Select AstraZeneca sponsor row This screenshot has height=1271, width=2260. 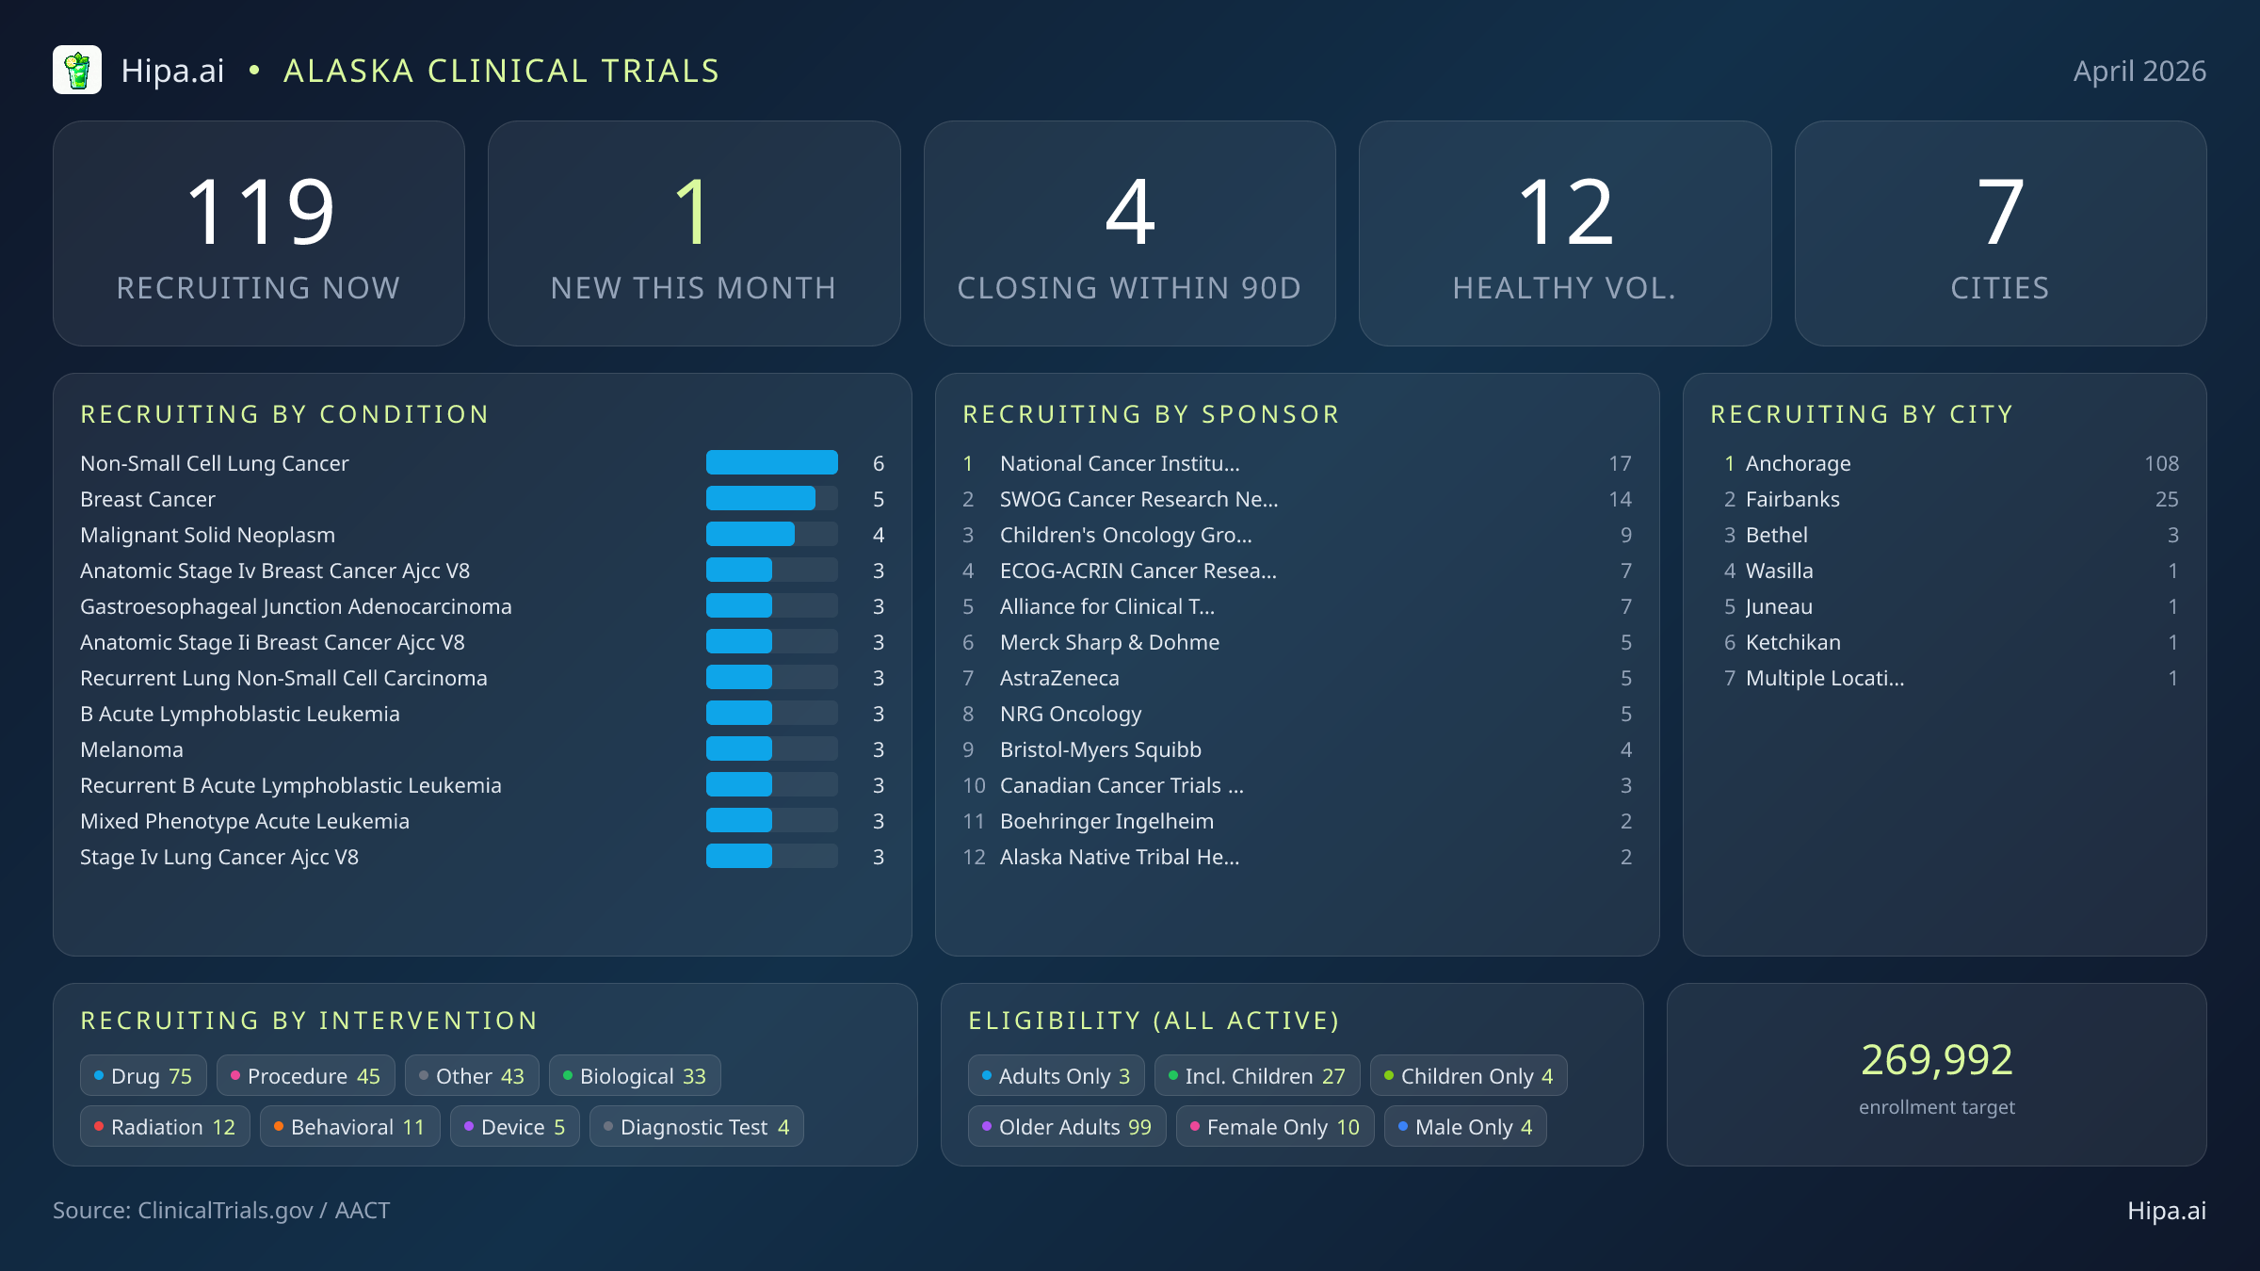tap(1297, 678)
